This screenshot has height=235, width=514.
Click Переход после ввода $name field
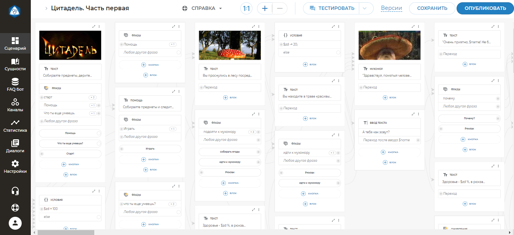[389, 140]
